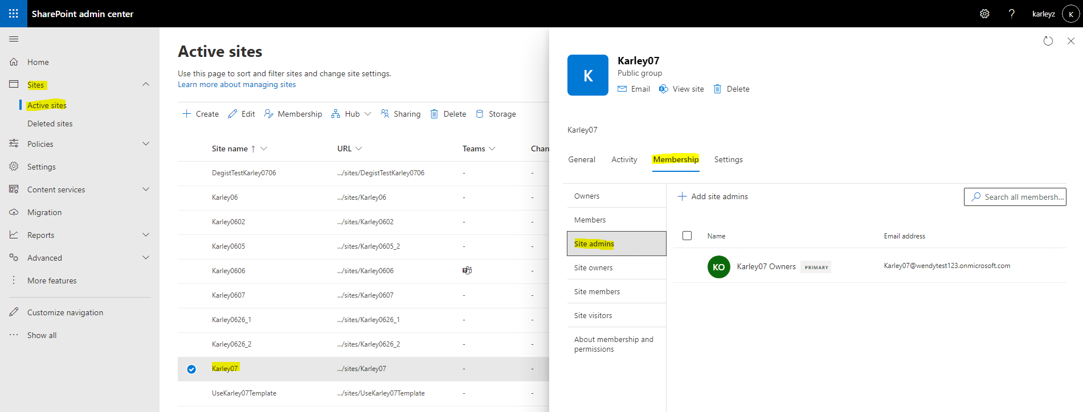Collapse the navigation hamburger menu
The height and width of the screenshot is (412, 1083).
tap(14, 39)
